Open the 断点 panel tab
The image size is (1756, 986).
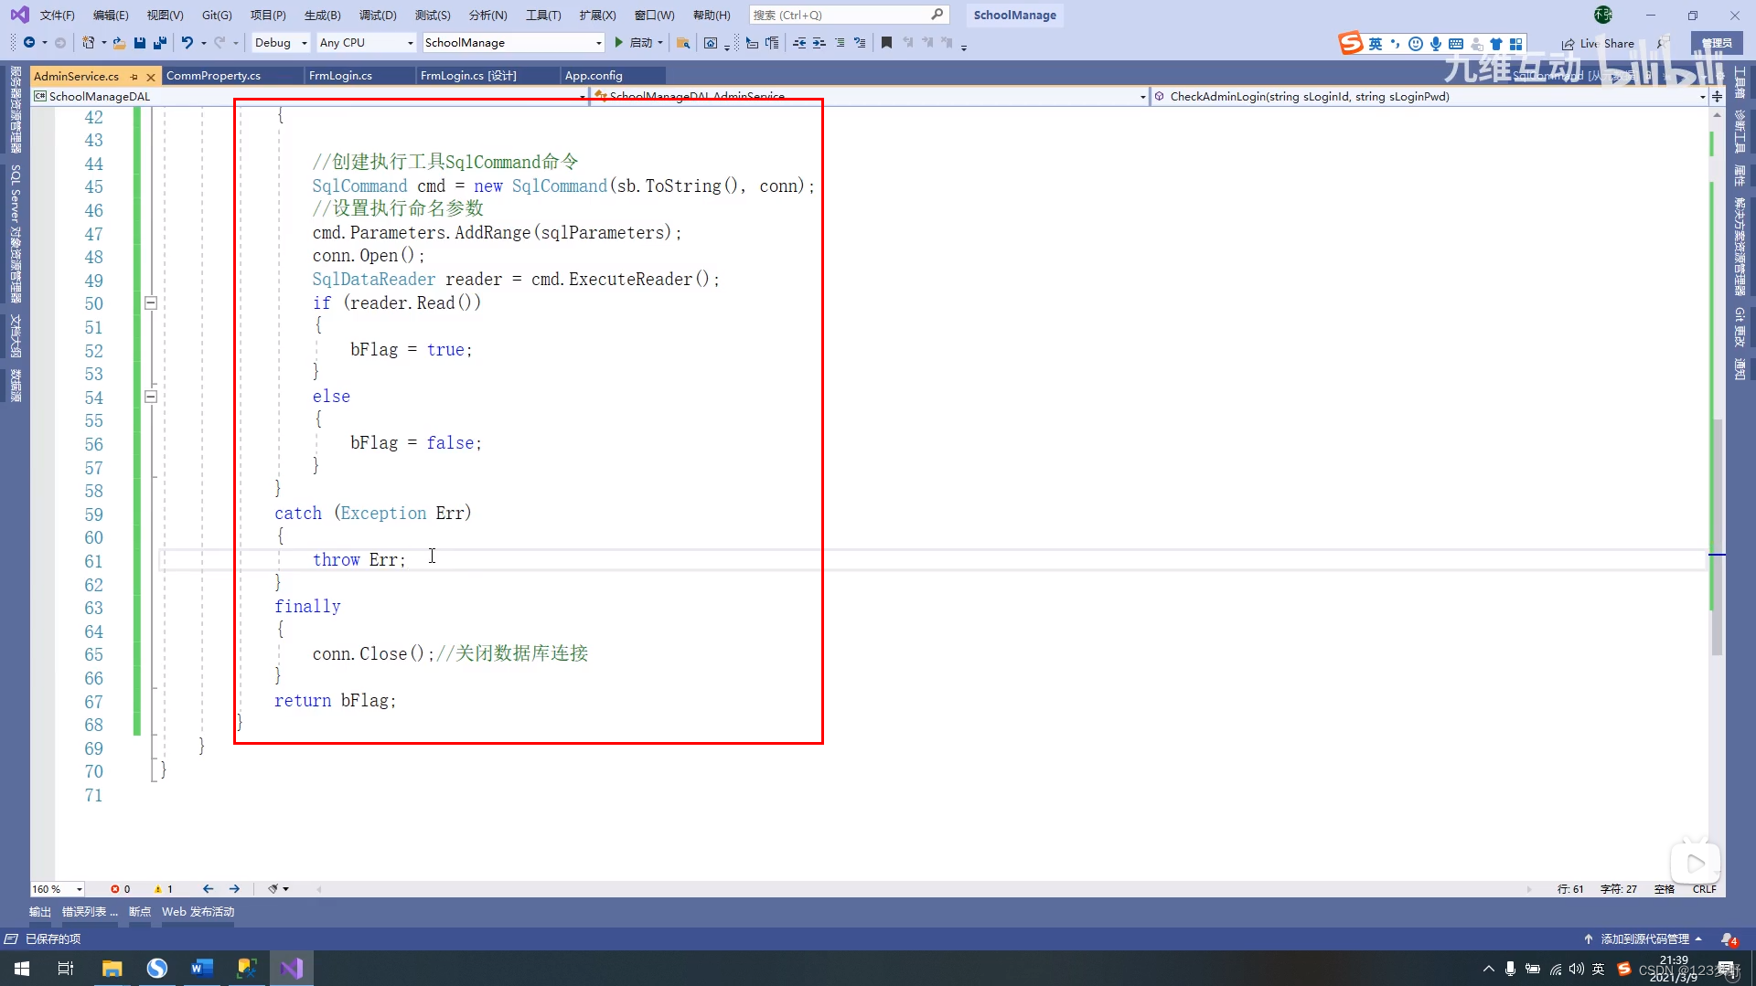tap(140, 912)
